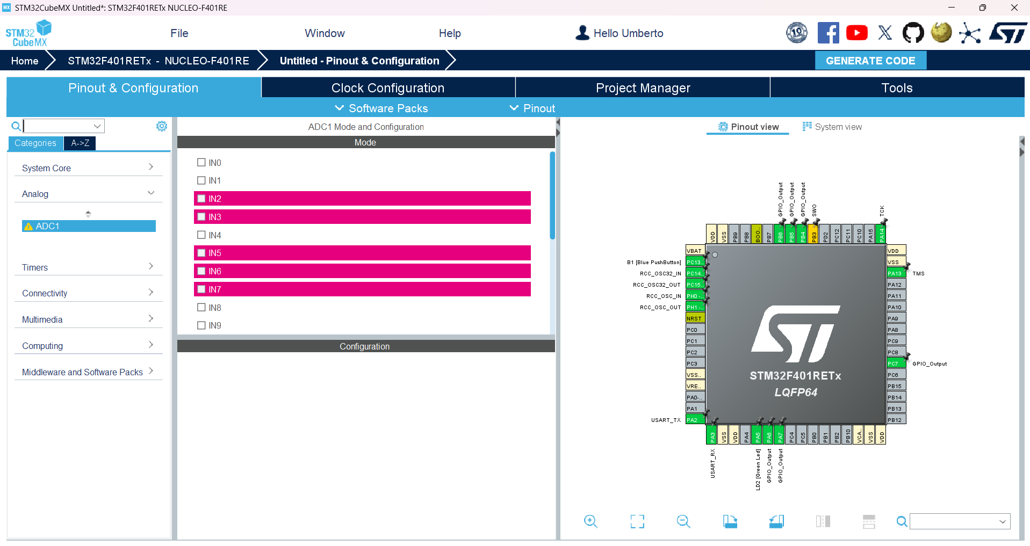Switch to the Project Manager tab
1030x546 pixels.
point(643,88)
